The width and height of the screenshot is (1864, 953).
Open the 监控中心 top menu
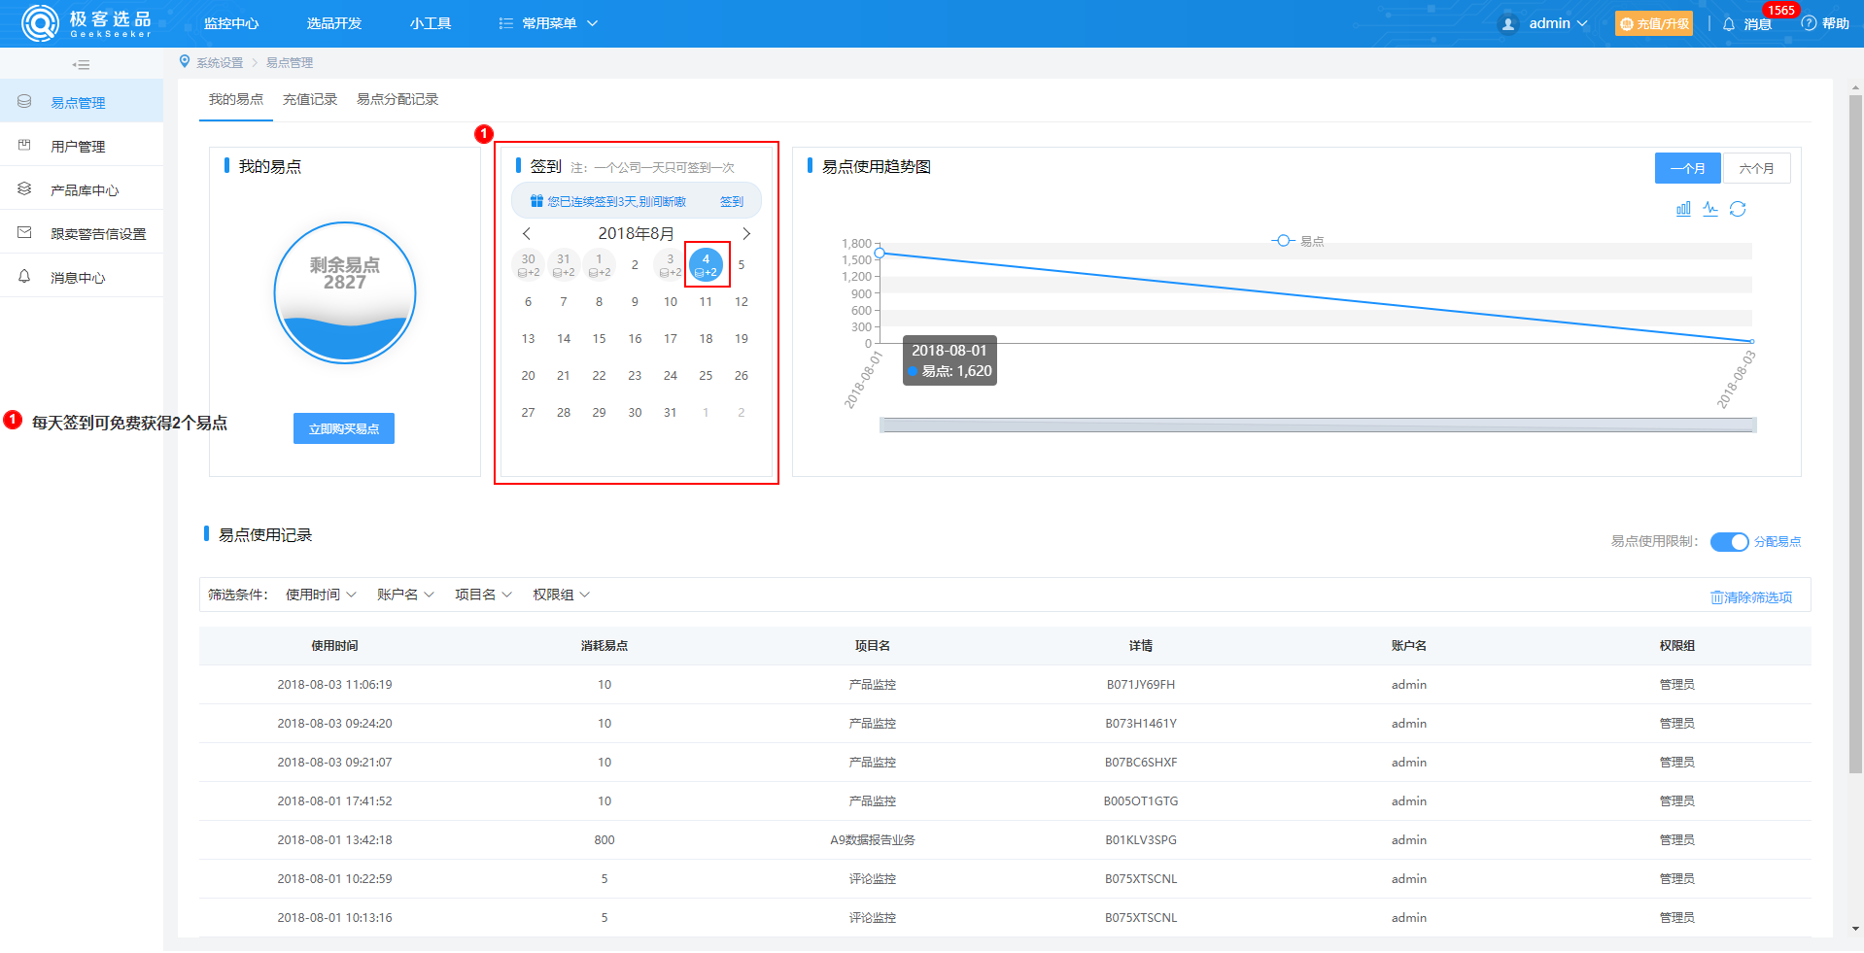coord(231,23)
